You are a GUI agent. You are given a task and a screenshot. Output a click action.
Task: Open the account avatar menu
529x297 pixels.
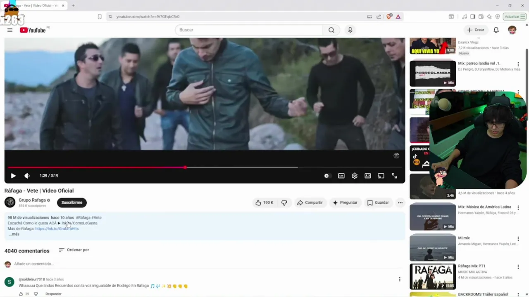512,30
